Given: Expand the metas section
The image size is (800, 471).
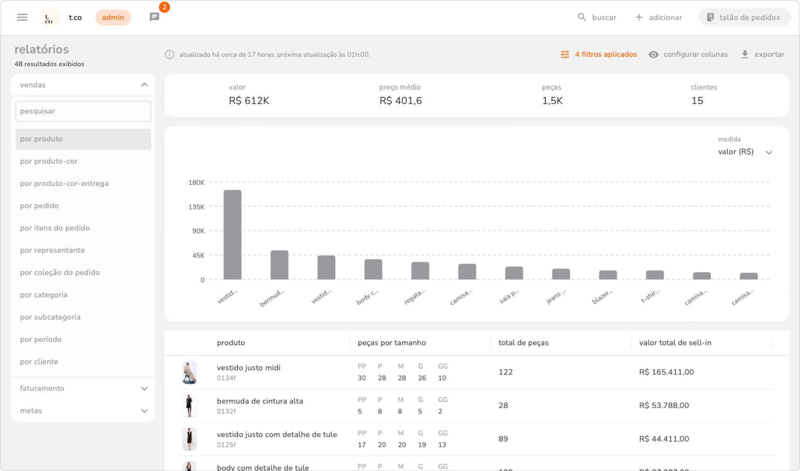Looking at the screenshot, I should pyautogui.click(x=144, y=411).
